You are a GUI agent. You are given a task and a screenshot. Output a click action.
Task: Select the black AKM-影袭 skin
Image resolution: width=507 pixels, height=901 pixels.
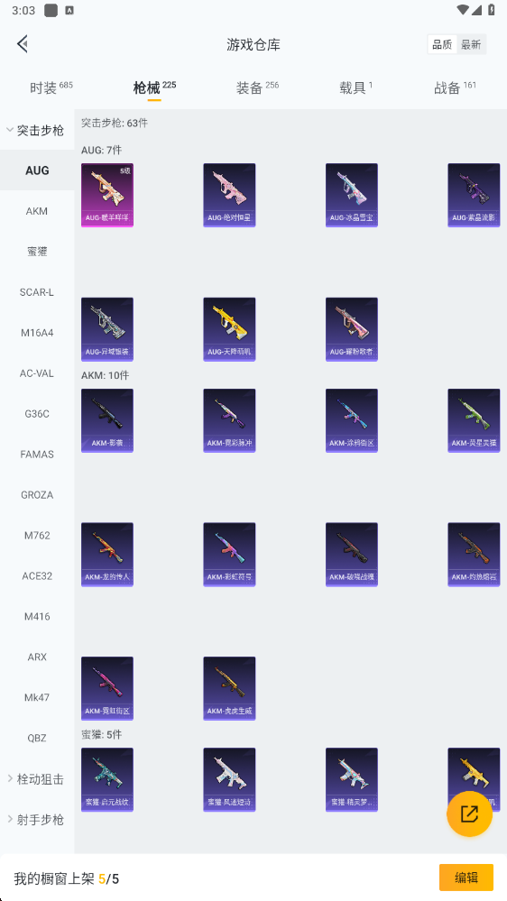tap(107, 420)
